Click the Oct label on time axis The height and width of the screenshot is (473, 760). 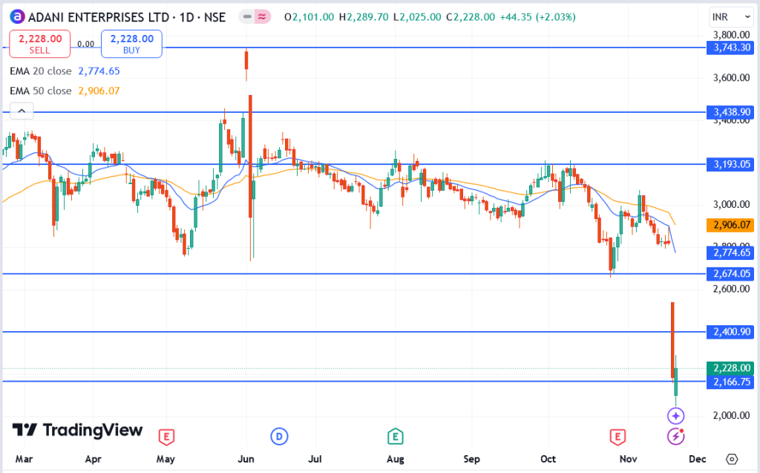pyautogui.click(x=548, y=459)
